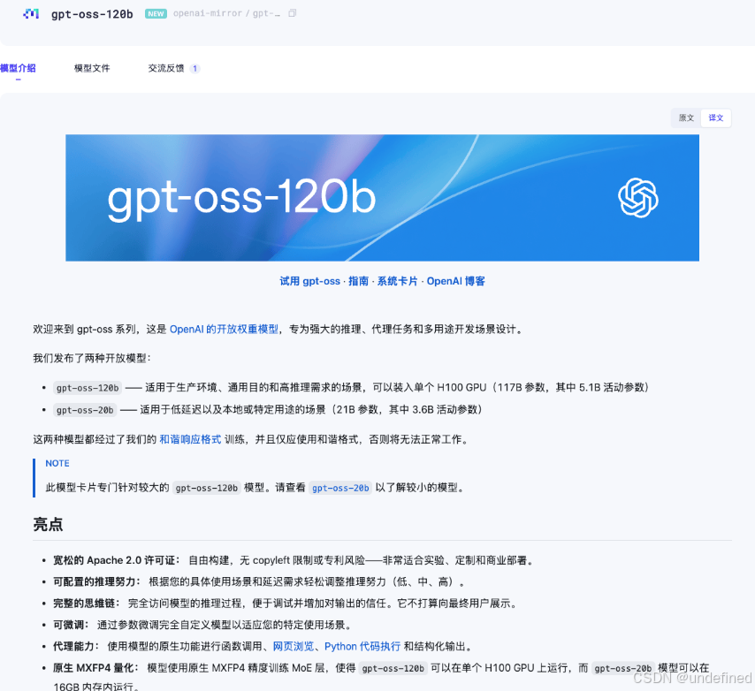The width and height of the screenshot is (755, 691).
Task: Click the 亮点 section heading
Action: 48,524
